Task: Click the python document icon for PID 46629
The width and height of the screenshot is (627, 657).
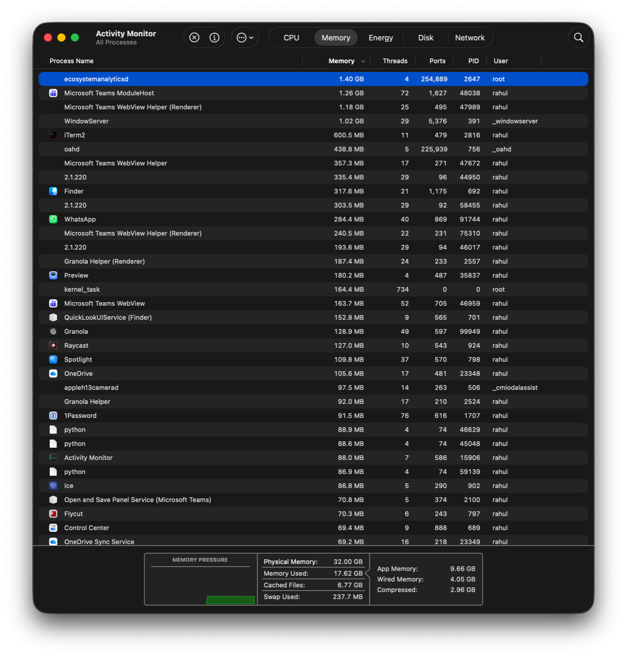Action: click(x=53, y=430)
